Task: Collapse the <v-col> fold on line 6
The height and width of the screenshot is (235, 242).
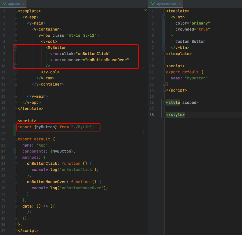Action: pos(16,42)
